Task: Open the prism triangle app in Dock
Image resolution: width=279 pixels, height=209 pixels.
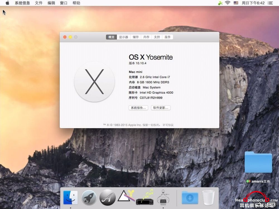Action: click(x=127, y=196)
